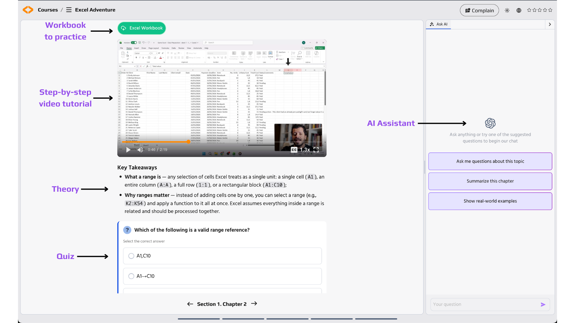Give the course a three-star rating
Image resolution: width=575 pixels, height=323 pixels.
point(540,10)
